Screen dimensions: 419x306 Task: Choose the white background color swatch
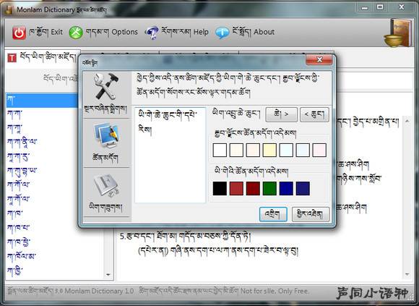pyautogui.click(x=220, y=150)
